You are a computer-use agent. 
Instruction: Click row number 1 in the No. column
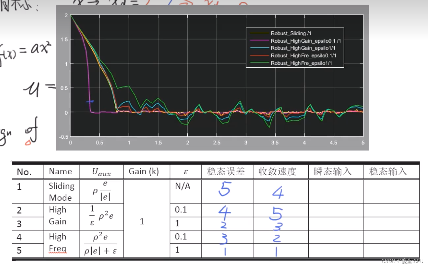[x=19, y=187]
